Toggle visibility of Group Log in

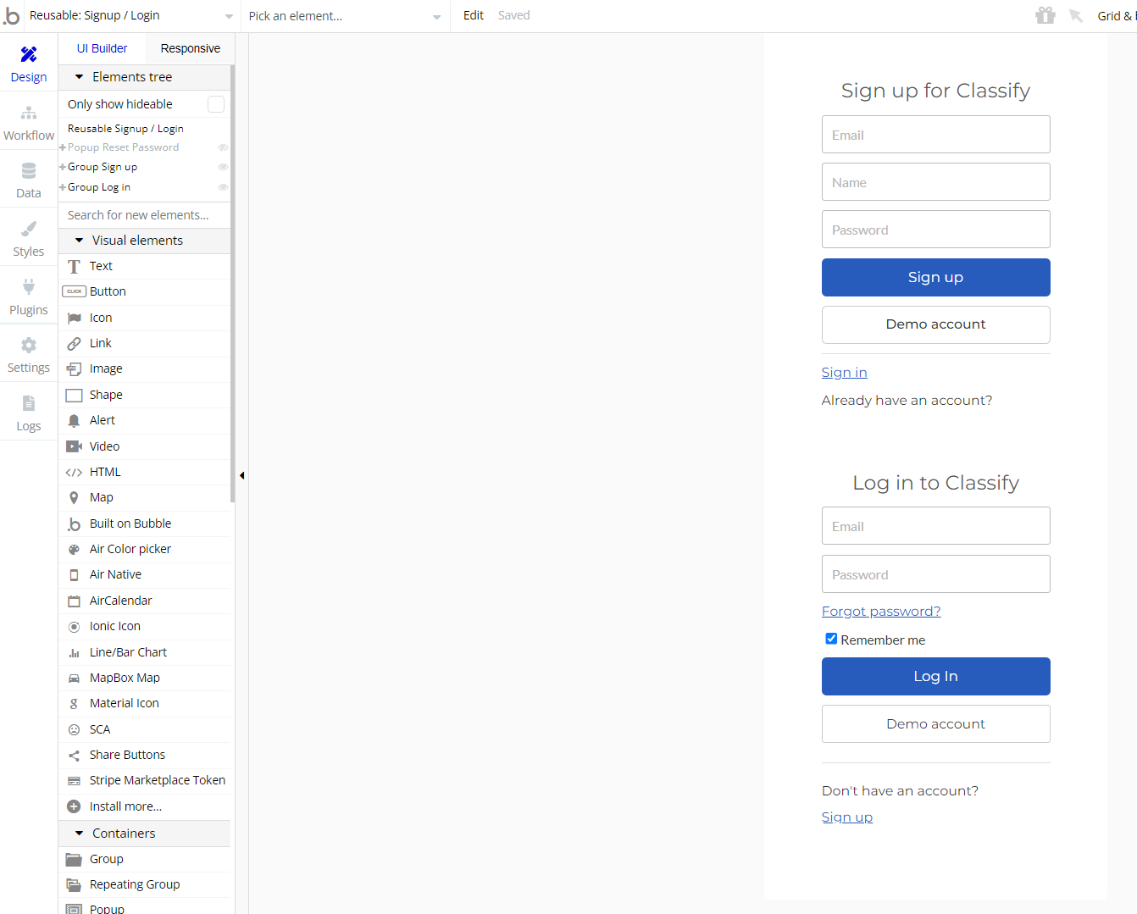223,187
